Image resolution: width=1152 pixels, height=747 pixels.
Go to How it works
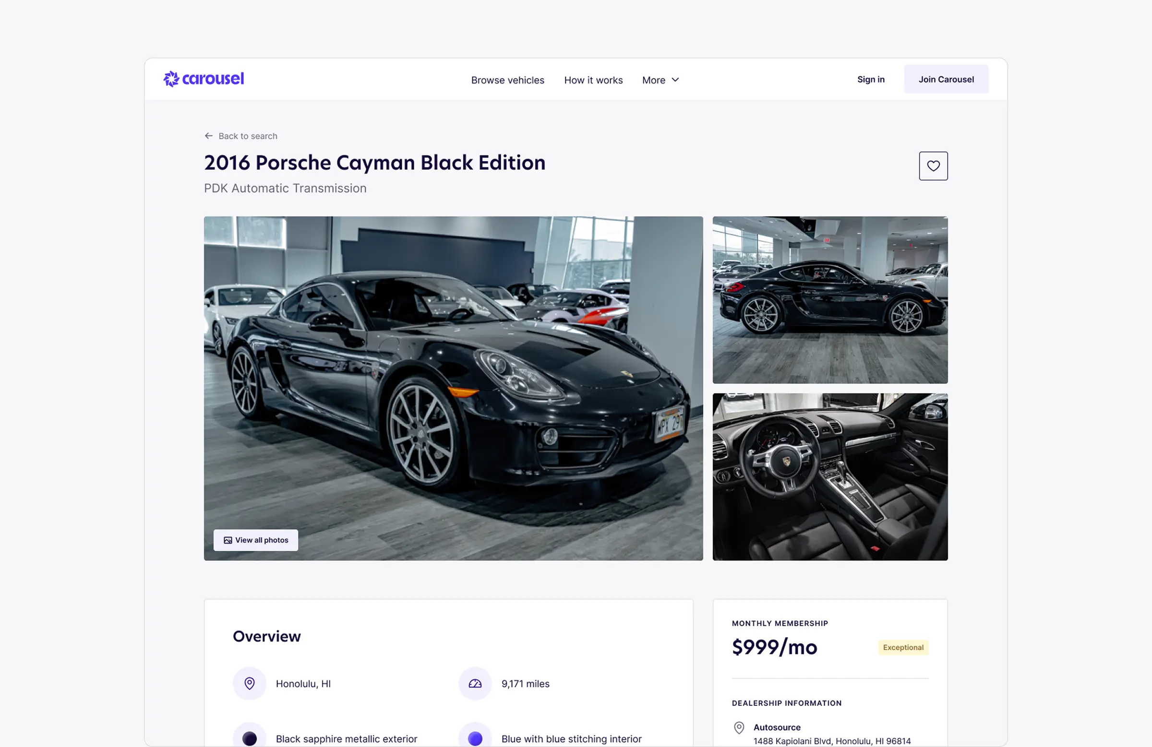pyautogui.click(x=593, y=80)
